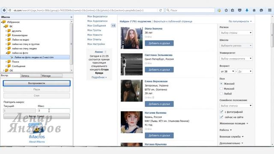Open the age from от 38 dropdown
This screenshot has height=154, width=274.
[227, 71]
